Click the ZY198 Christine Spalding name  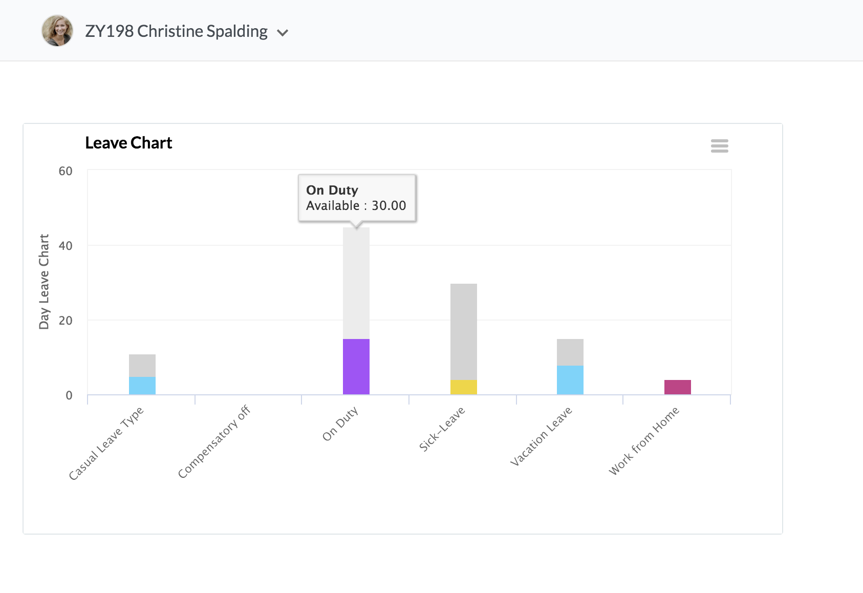pyautogui.click(x=176, y=31)
